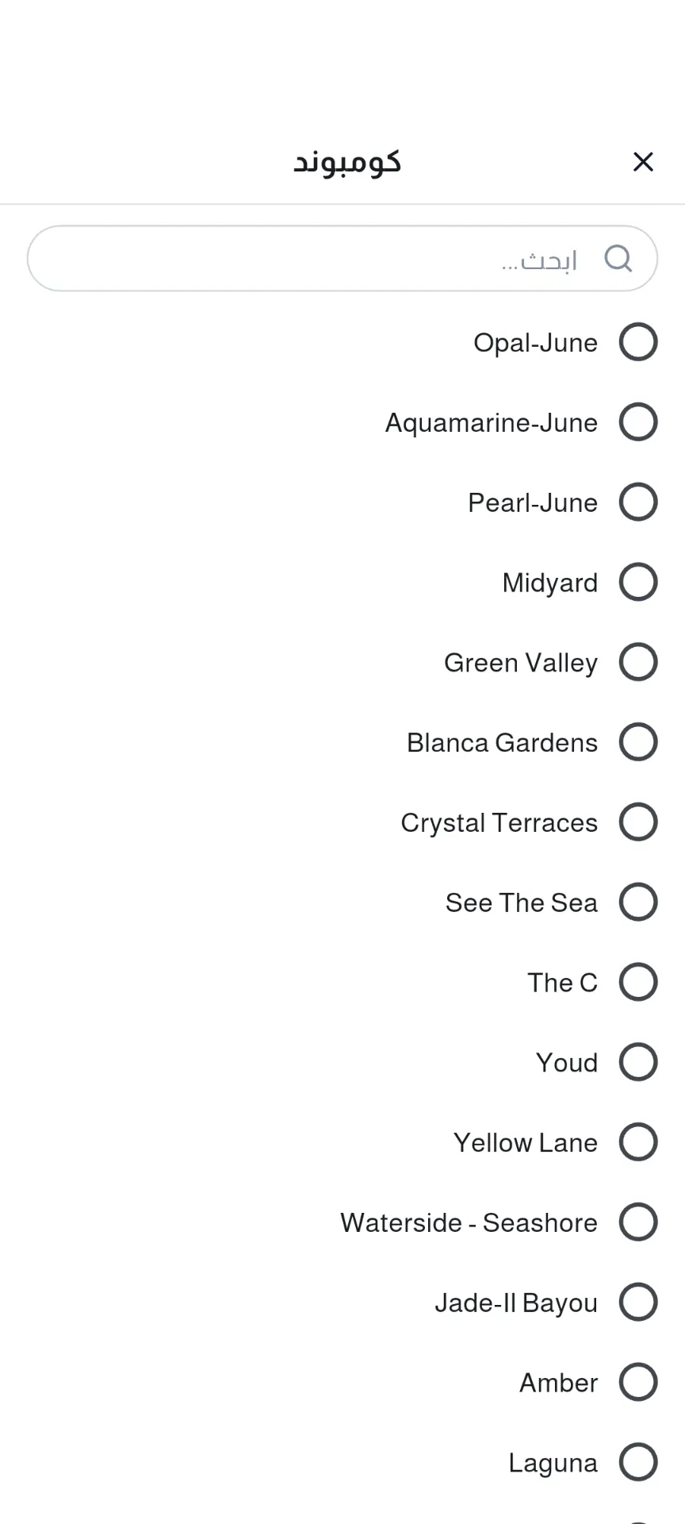Select the Opal-June radio button

pyautogui.click(x=638, y=342)
